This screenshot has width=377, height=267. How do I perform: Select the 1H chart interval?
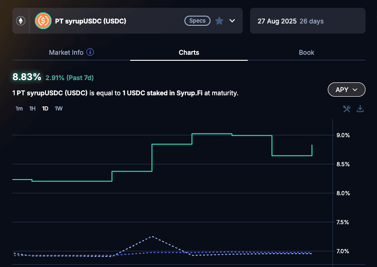(33, 109)
